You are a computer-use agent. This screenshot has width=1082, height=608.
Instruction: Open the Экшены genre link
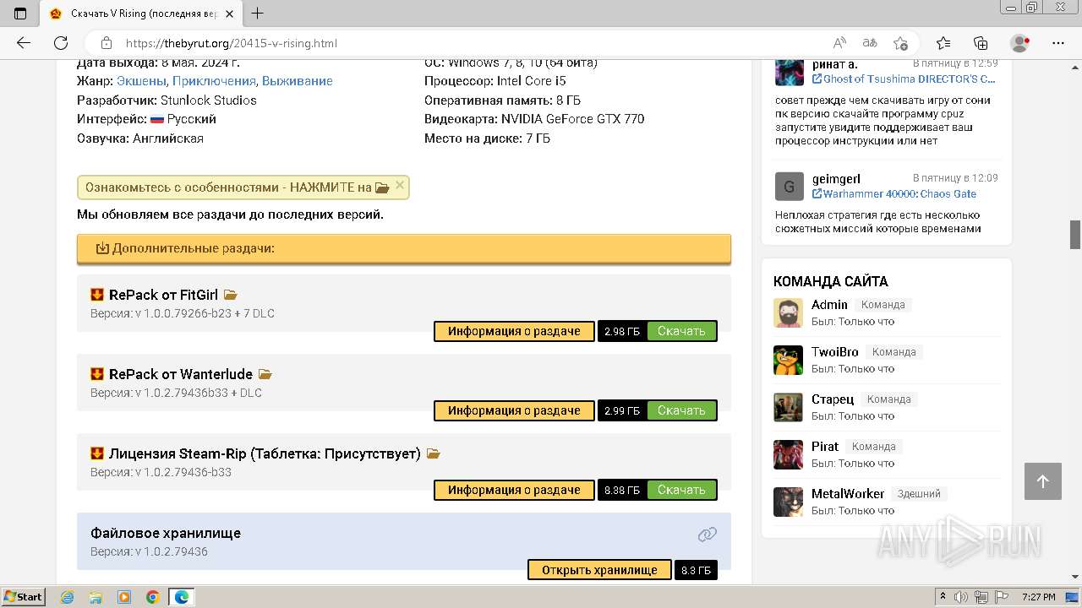coord(142,81)
